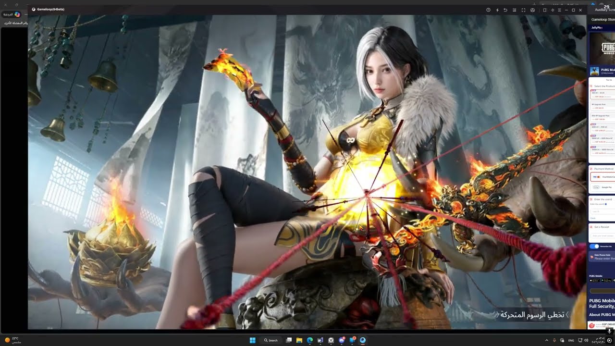Screen dimensions: 615x346
Task: Open the grid list icon in title bar
Action: 515,10
